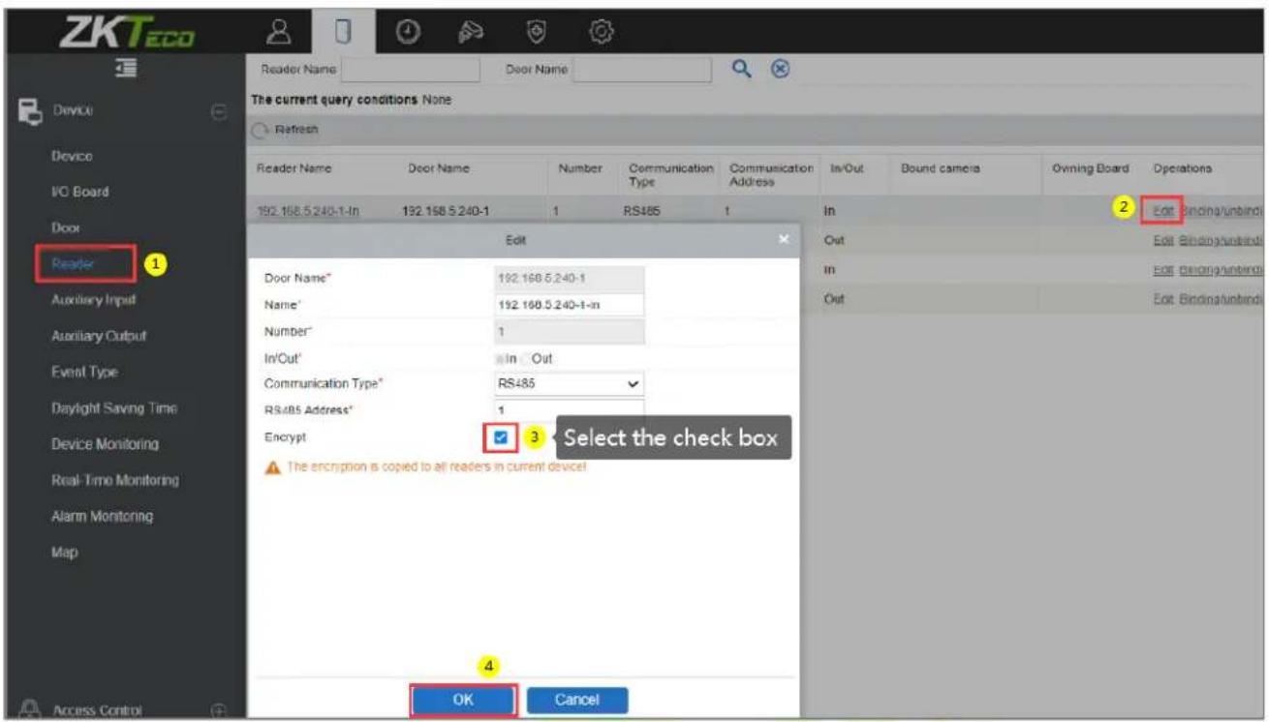Select the In radio button
Screen dimensions: 1269x722
pyautogui.click(x=500, y=358)
